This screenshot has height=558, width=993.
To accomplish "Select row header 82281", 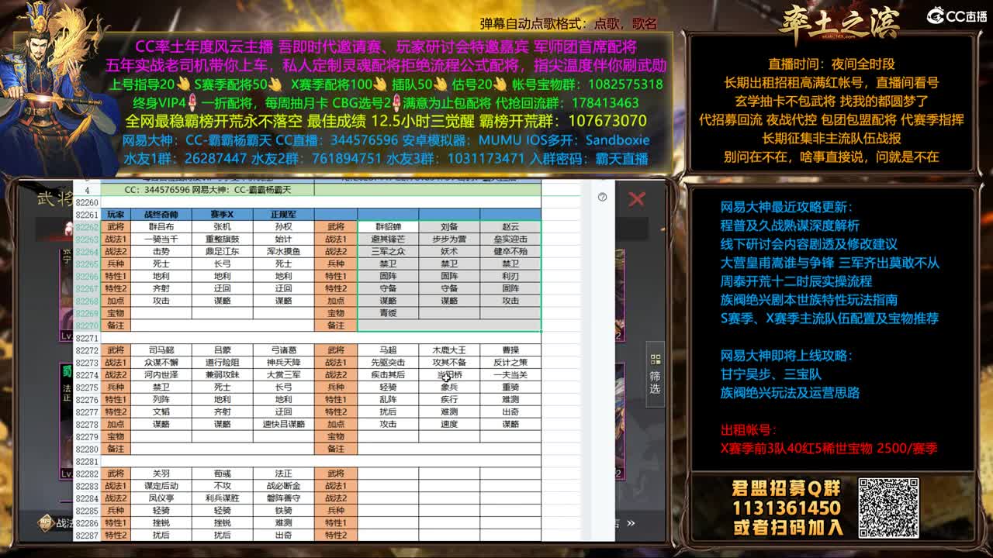I will [x=87, y=461].
